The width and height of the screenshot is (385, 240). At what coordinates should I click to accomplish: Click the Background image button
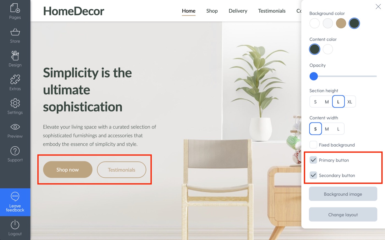tap(343, 194)
